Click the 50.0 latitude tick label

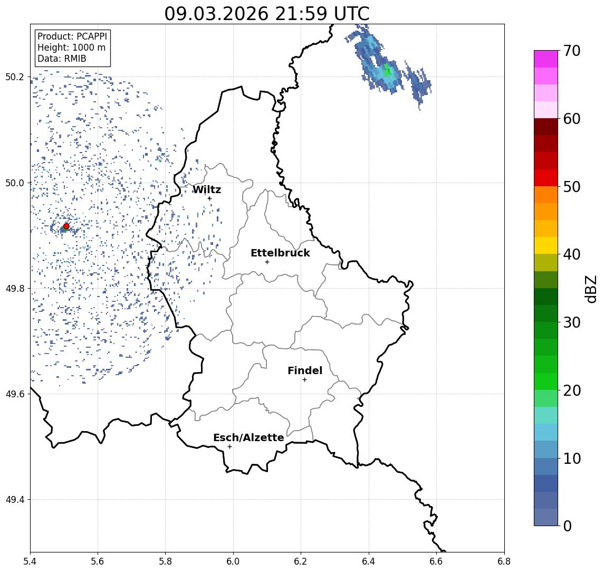15,183
